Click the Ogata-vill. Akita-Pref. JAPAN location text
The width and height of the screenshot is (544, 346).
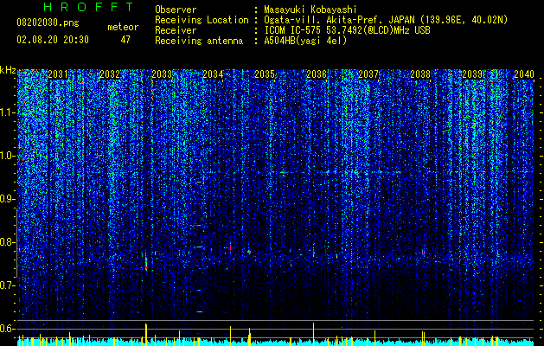click(338, 20)
